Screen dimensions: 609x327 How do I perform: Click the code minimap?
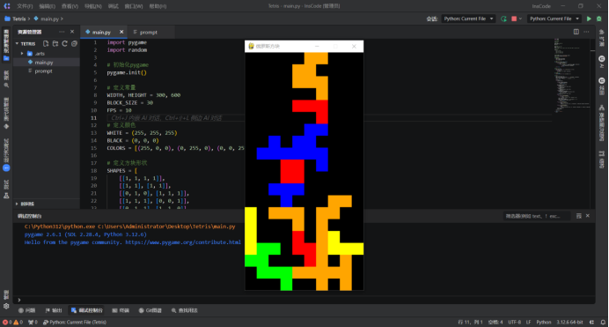(572, 76)
